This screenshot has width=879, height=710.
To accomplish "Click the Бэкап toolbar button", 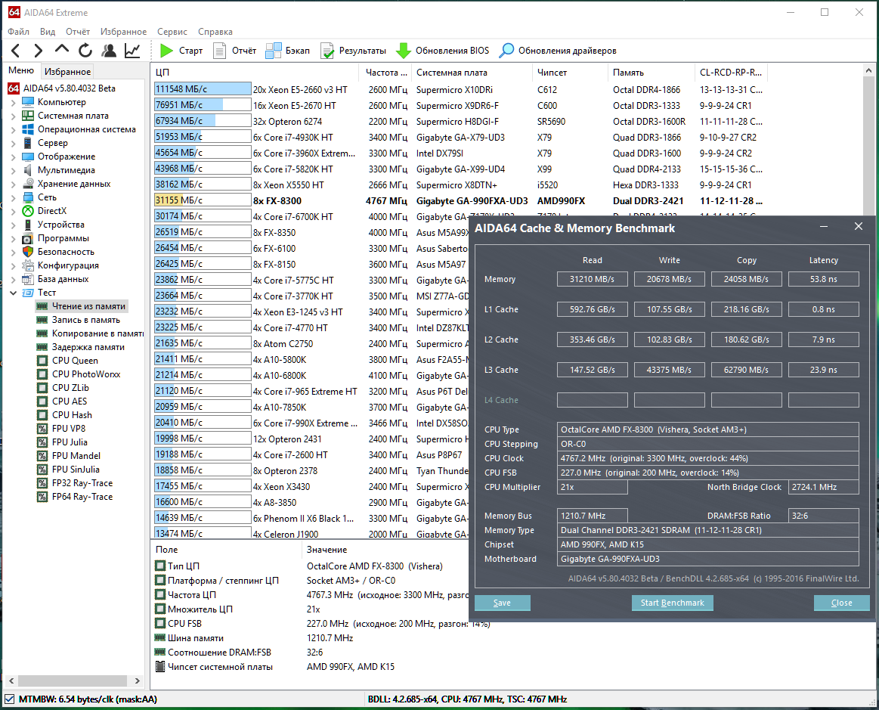I will (287, 51).
